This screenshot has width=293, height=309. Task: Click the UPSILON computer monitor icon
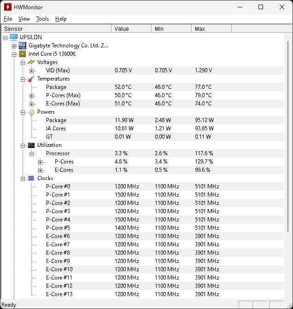(x=14, y=37)
